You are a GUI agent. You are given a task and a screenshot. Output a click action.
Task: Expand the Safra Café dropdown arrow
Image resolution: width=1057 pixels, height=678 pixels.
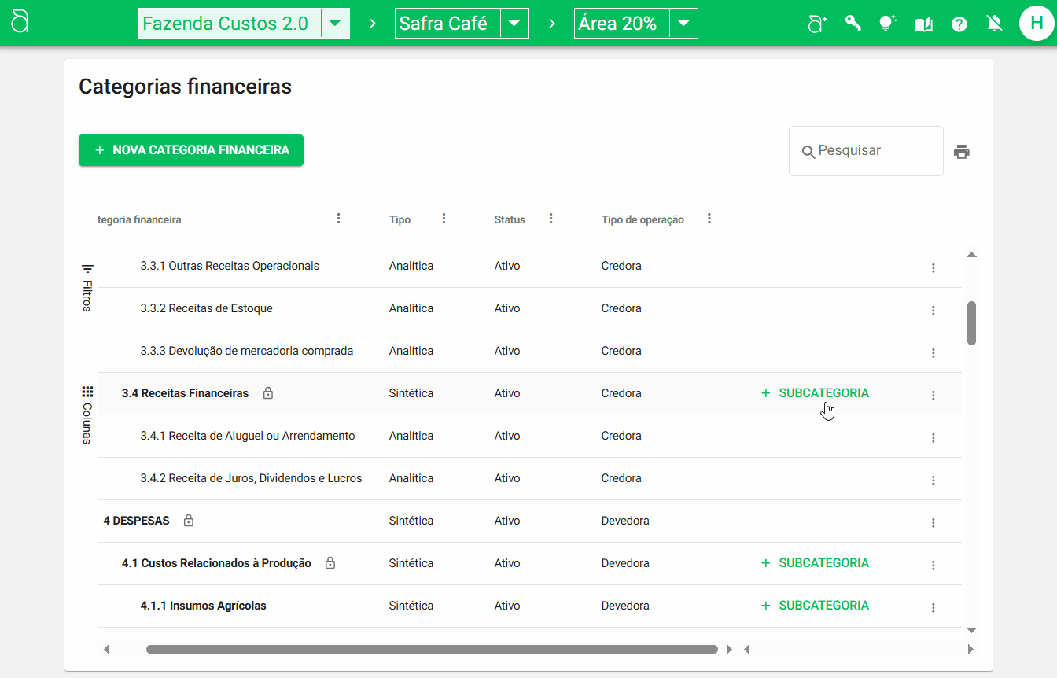[514, 24]
